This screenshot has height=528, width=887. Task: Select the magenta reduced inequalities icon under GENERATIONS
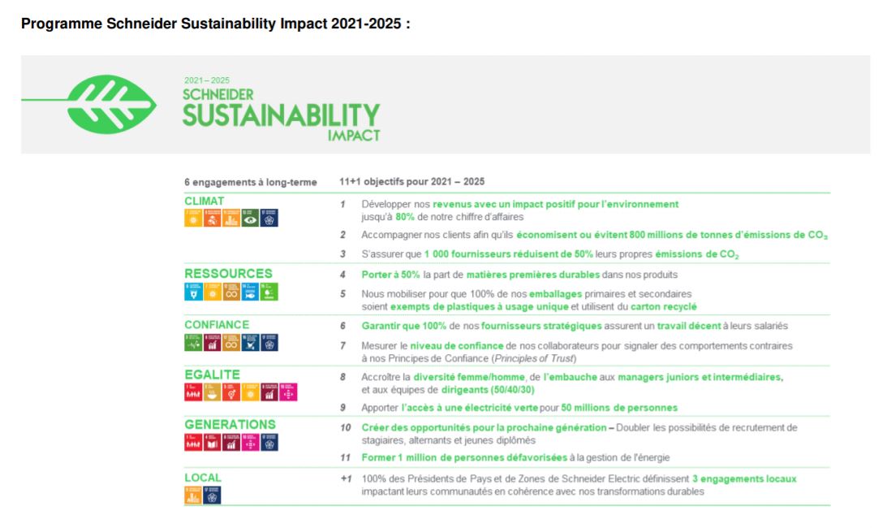250,443
